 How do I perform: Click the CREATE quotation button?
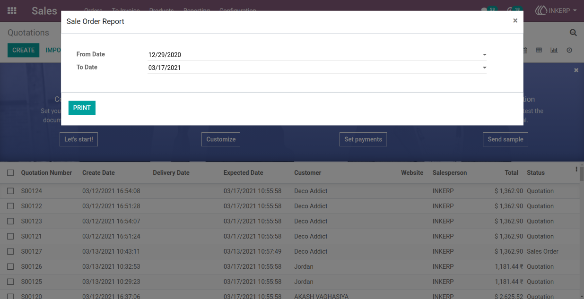click(23, 50)
